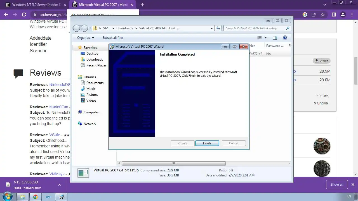Switch to Windows NT 5.0 Server browser tab
The image size is (358, 201).
coord(36,5)
